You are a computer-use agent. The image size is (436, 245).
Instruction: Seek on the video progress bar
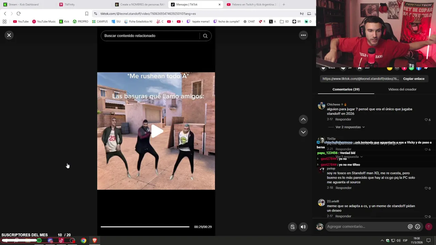145,227
